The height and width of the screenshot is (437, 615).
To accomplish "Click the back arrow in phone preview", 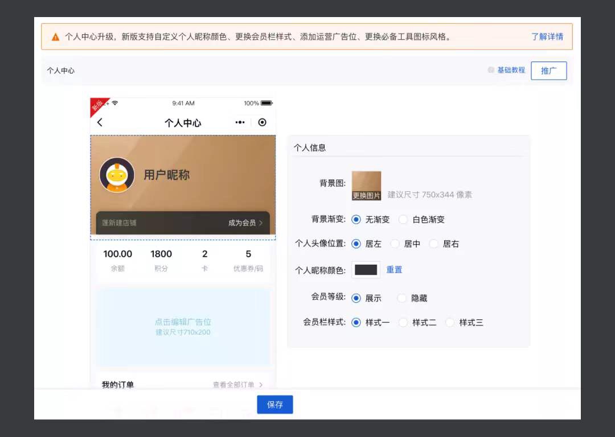I will (100, 122).
